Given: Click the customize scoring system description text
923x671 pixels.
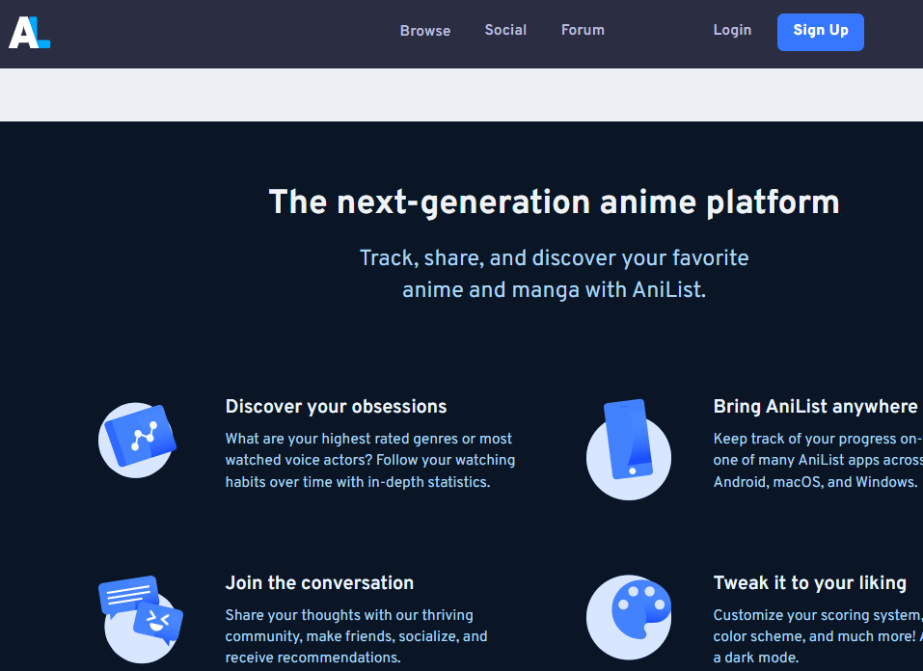Looking at the screenshot, I should pos(816,636).
